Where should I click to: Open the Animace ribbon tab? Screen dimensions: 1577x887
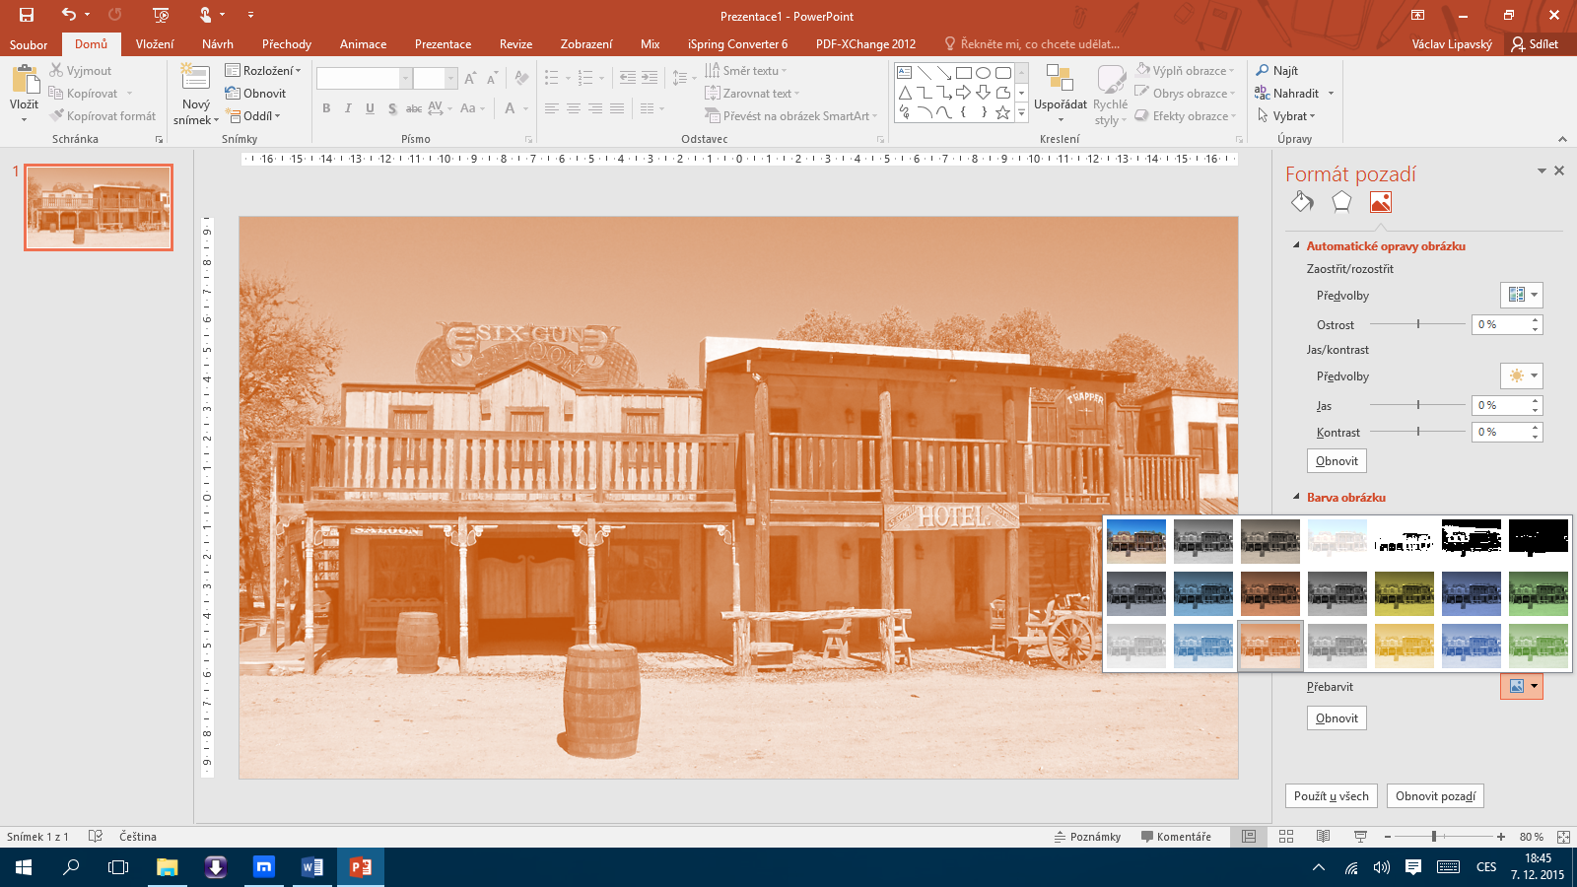[x=363, y=44]
